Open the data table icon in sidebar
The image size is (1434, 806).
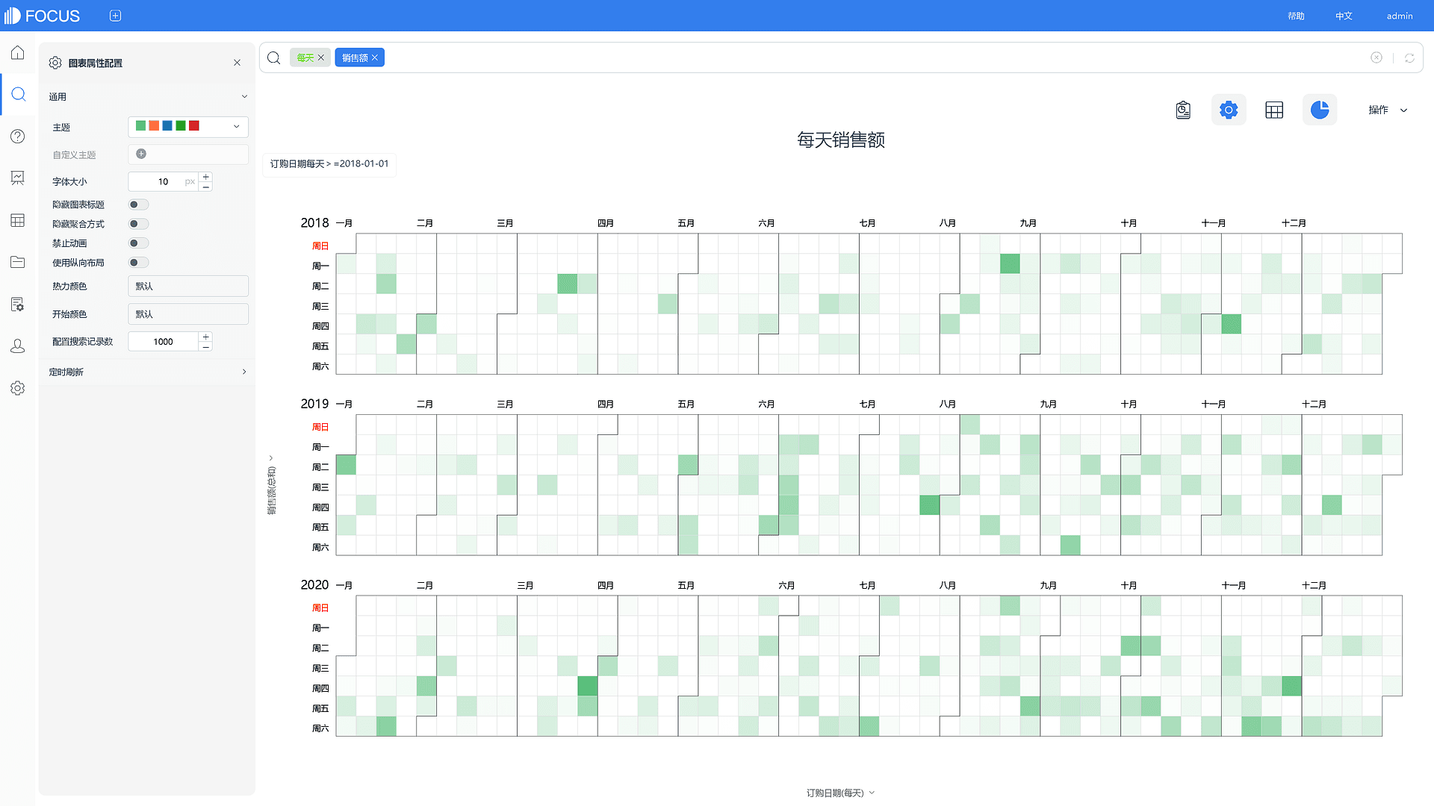point(18,220)
